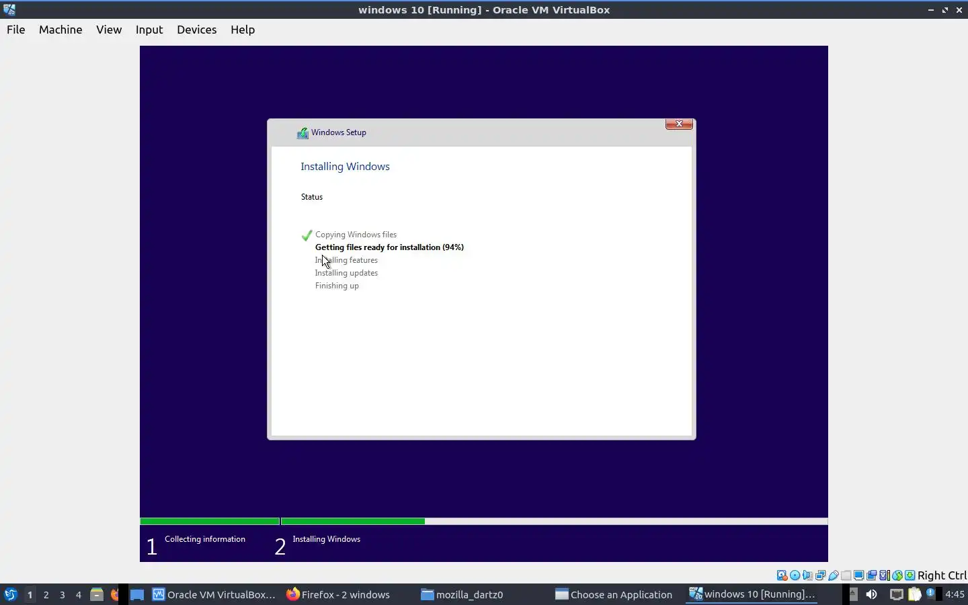Click the Right Ctrl host key label

(942, 575)
